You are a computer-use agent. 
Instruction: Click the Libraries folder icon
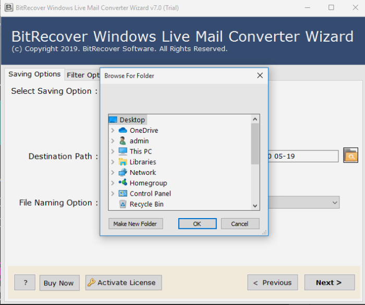click(x=123, y=162)
